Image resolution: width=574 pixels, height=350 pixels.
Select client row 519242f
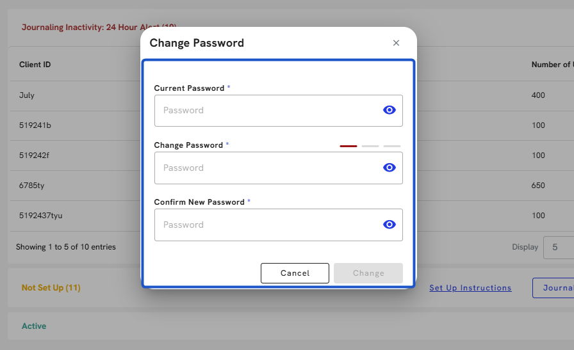point(35,155)
